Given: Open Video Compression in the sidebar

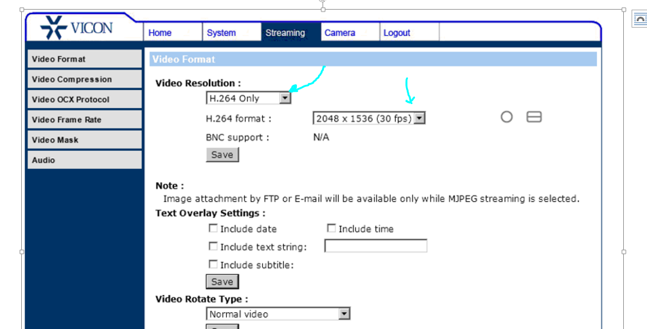Looking at the screenshot, I should pyautogui.click(x=84, y=80).
